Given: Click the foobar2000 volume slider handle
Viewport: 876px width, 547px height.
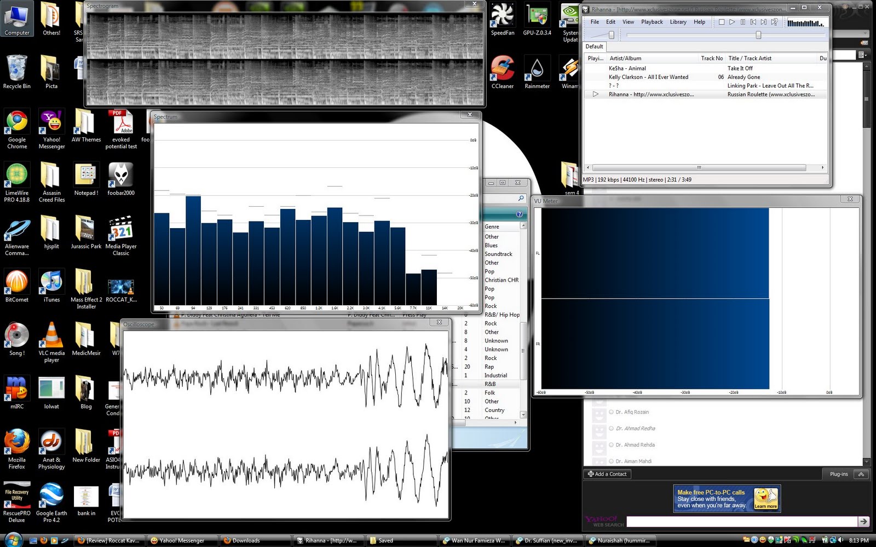Looking at the screenshot, I should tap(612, 35).
